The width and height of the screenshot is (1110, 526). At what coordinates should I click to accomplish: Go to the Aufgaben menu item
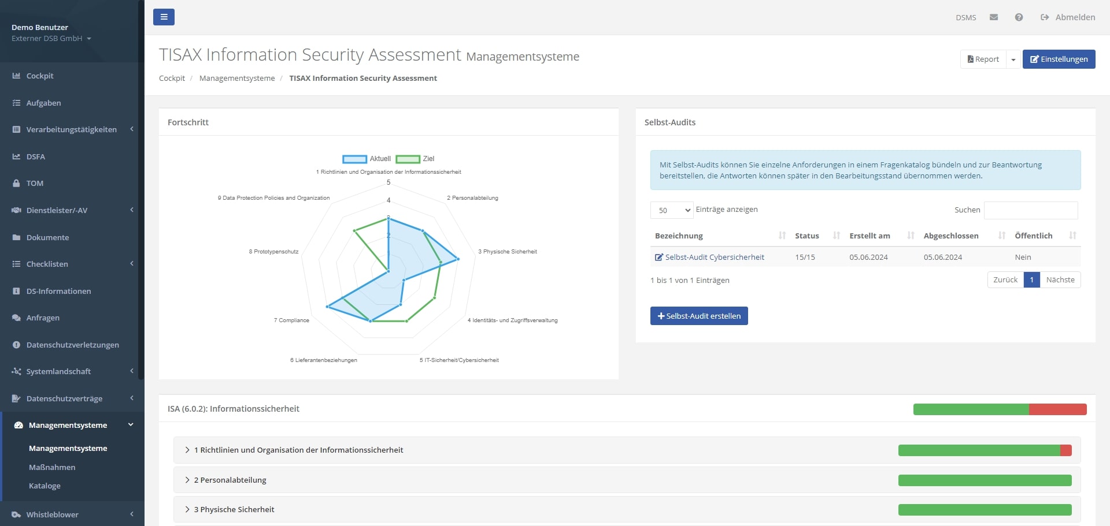pos(43,103)
